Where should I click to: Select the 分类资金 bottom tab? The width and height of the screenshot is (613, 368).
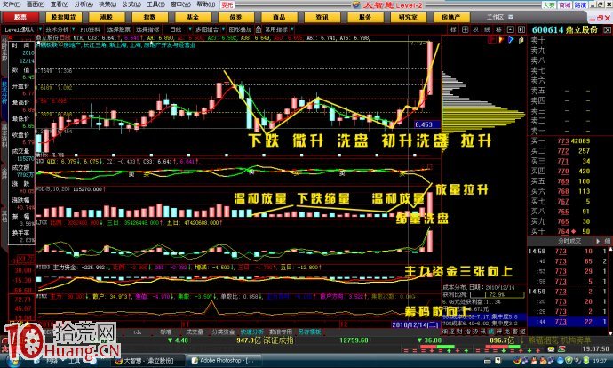pos(223,332)
